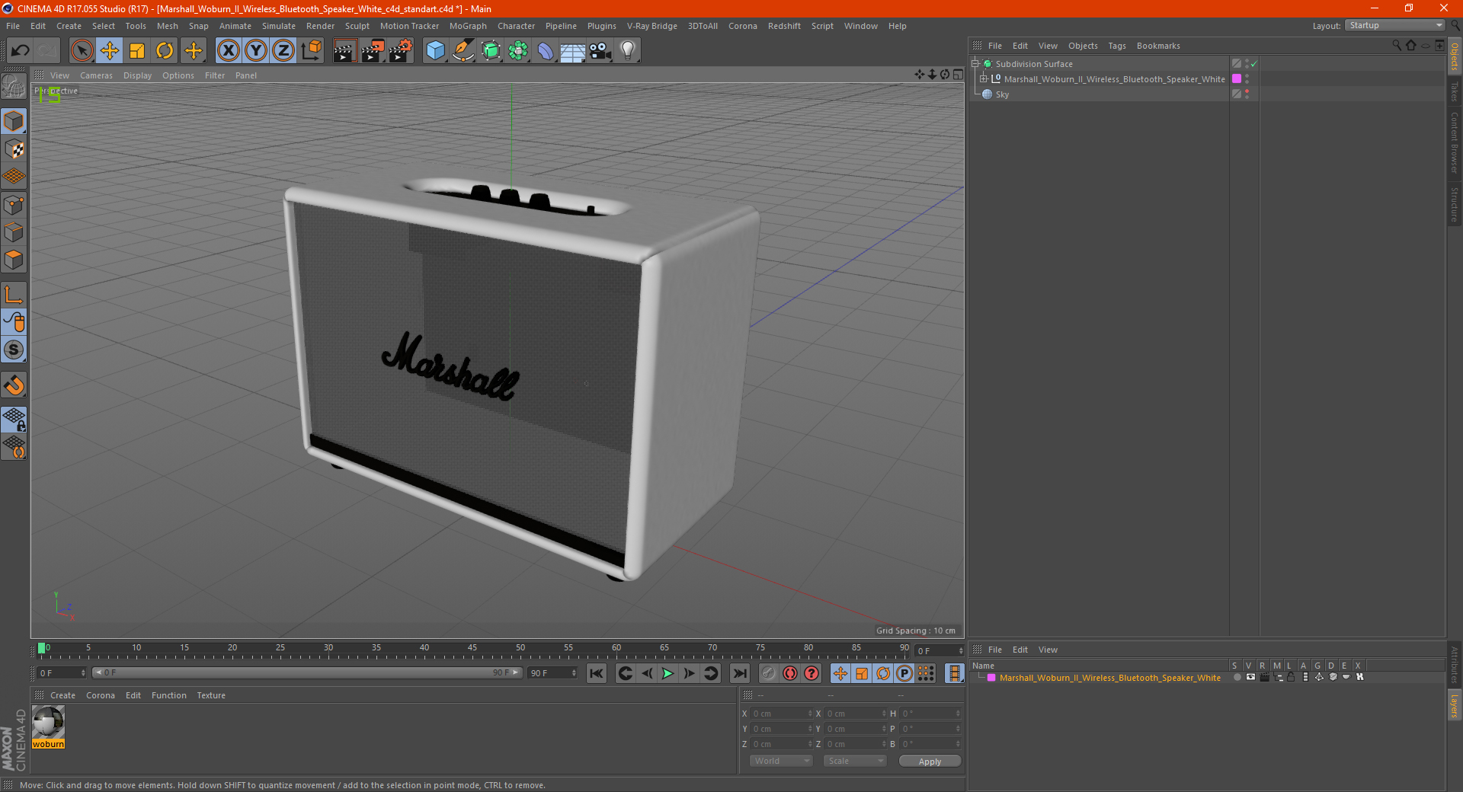Open the MoGraph array icon
The height and width of the screenshot is (792, 1463).
point(518,51)
